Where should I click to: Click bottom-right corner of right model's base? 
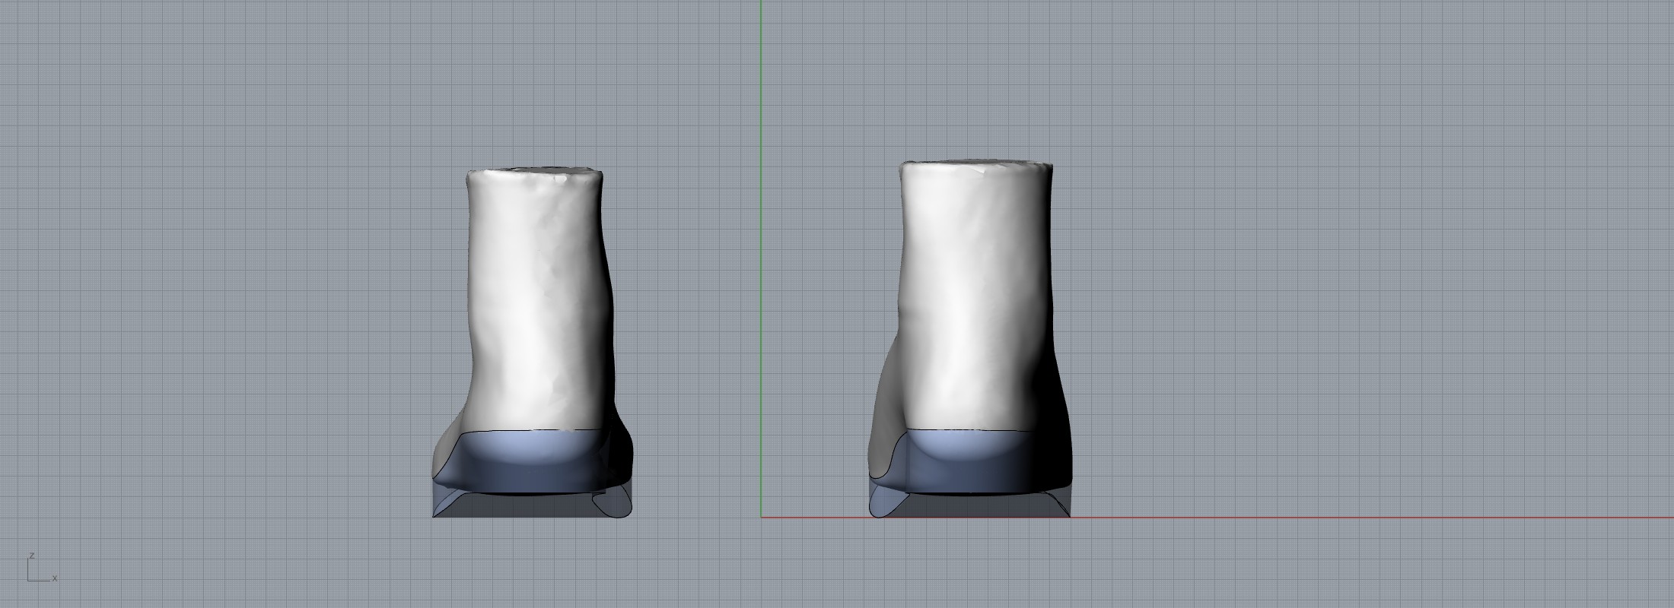1068,515
